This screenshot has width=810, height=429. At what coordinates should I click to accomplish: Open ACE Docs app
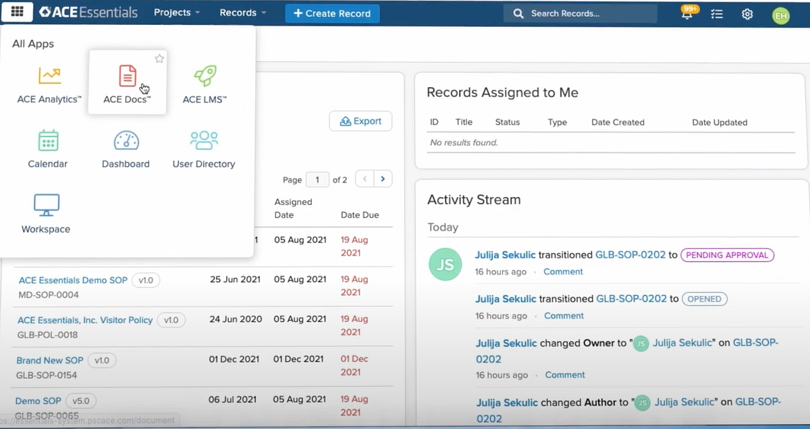pos(127,81)
